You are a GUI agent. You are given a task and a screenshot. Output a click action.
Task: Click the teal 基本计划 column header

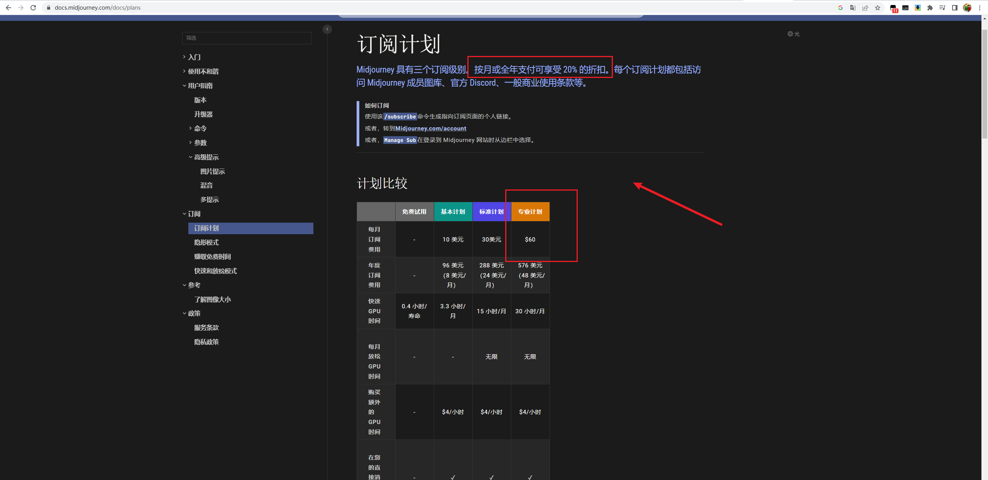[x=453, y=211]
